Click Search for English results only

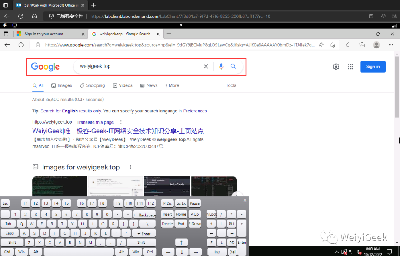(71, 111)
